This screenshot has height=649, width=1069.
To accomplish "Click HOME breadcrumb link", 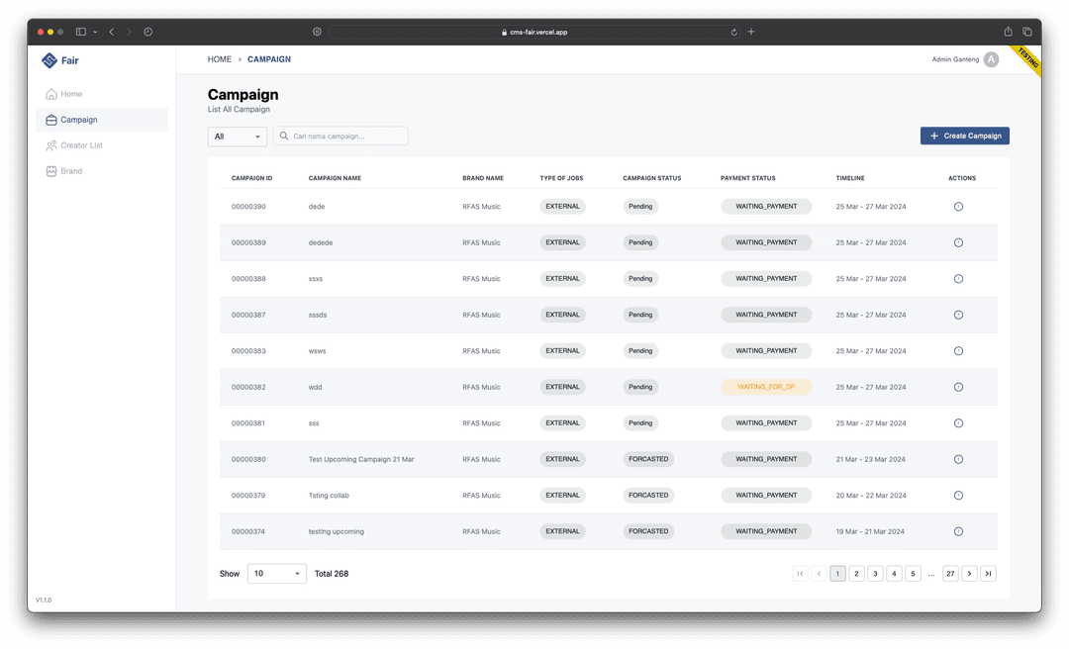I will pyautogui.click(x=220, y=59).
